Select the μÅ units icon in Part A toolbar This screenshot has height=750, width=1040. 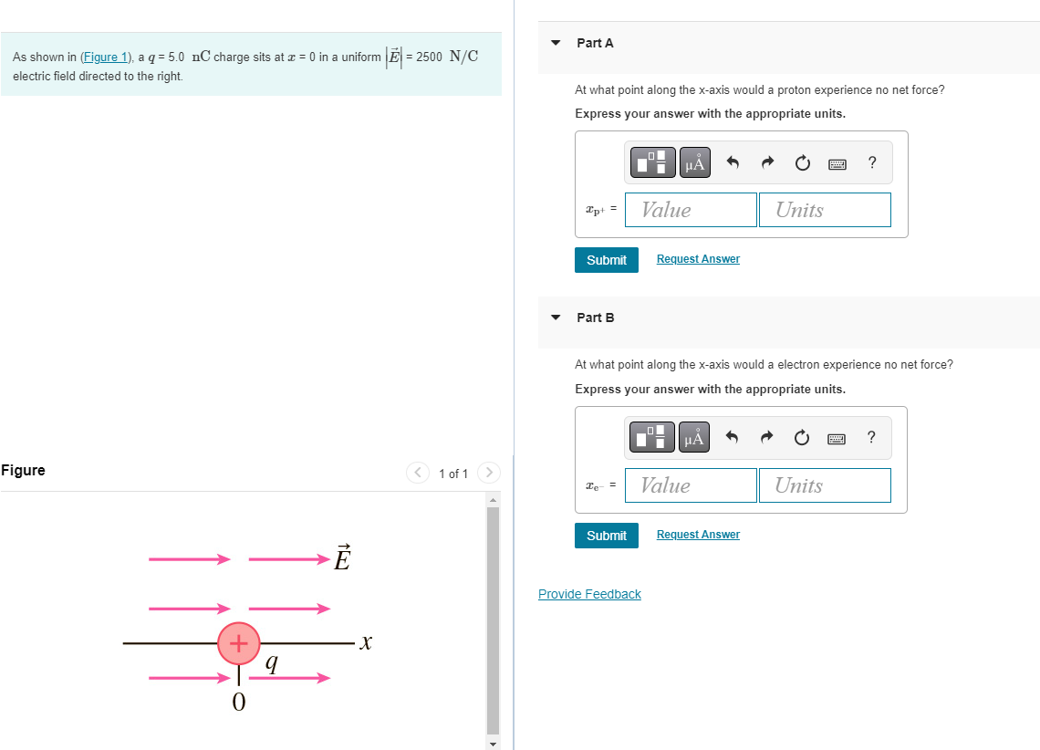(x=694, y=161)
